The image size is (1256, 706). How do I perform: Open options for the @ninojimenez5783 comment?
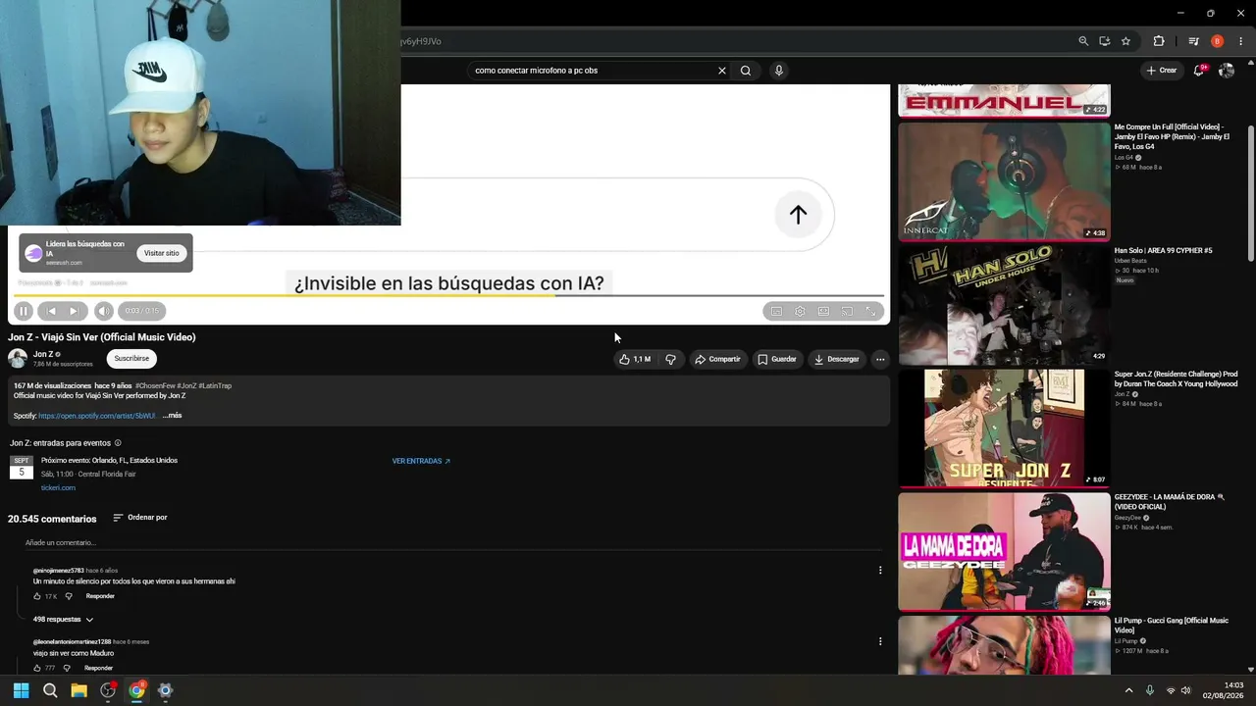[880, 570]
